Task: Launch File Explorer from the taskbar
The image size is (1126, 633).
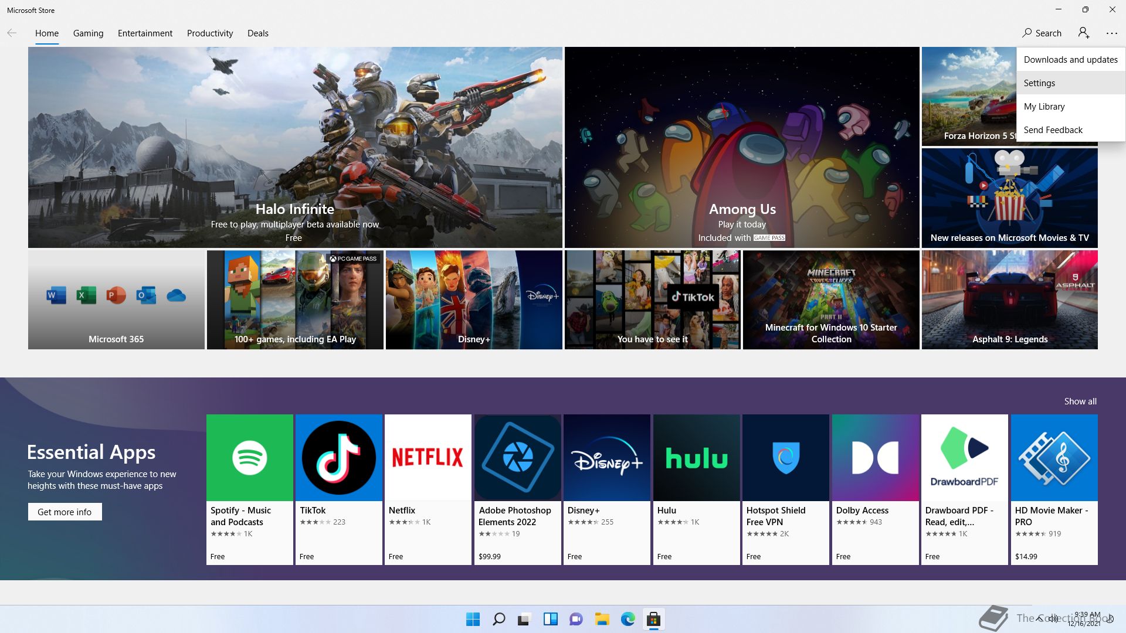Action: (602, 619)
